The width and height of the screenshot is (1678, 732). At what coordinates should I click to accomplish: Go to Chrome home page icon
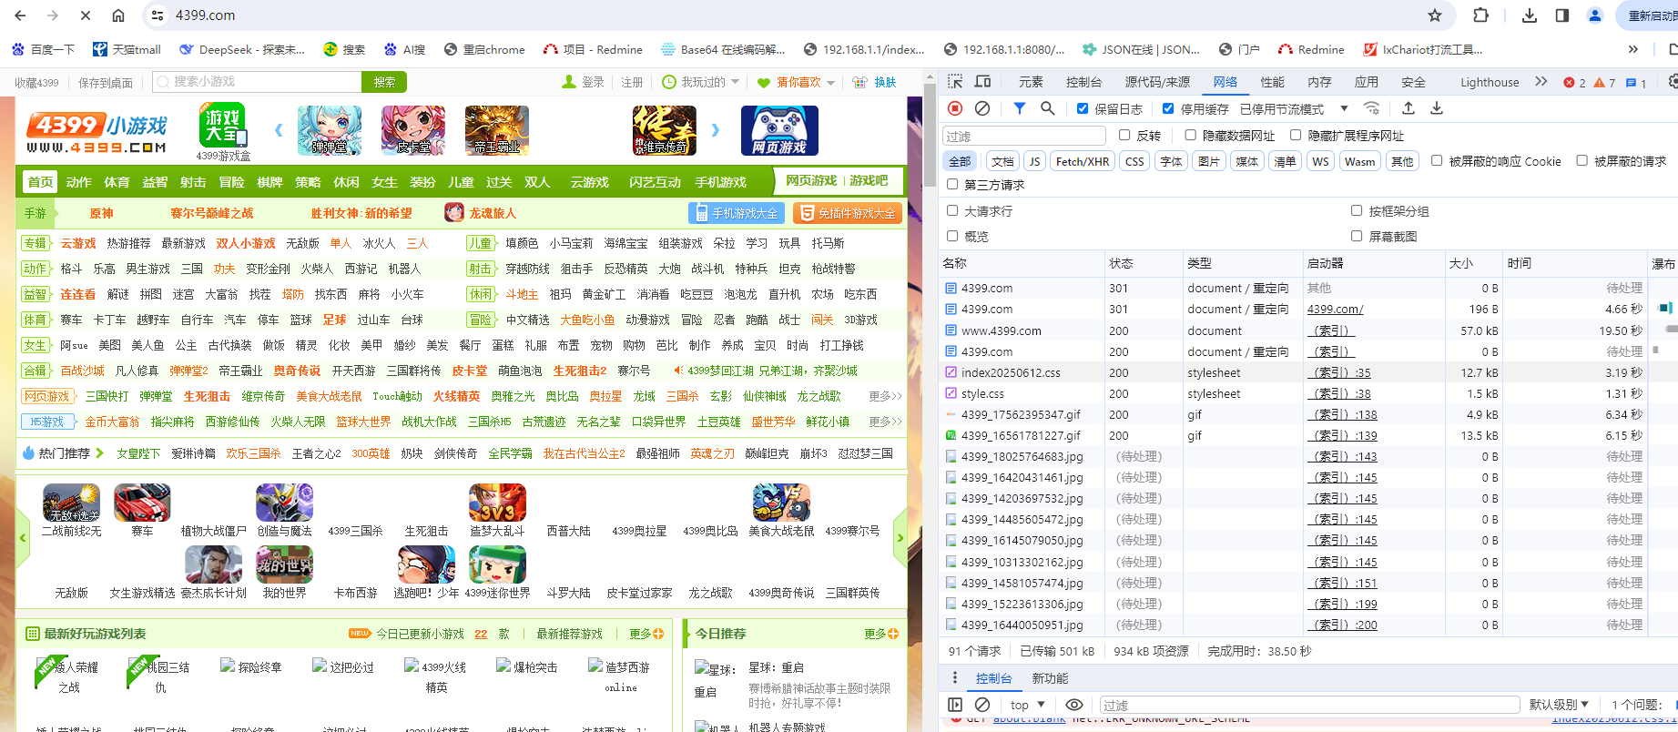tap(118, 15)
